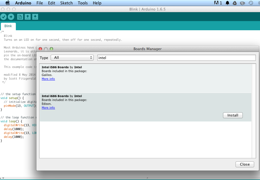Image resolution: width=260 pixels, height=180 pixels.
Task: Install the Intel i686 Boards package
Action: tap(233, 115)
